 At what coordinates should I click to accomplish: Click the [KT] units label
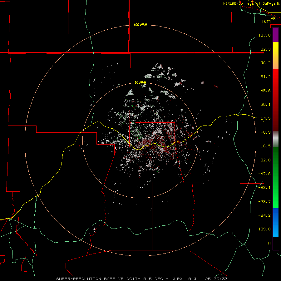pyautogui.click(x=267, y=22)
